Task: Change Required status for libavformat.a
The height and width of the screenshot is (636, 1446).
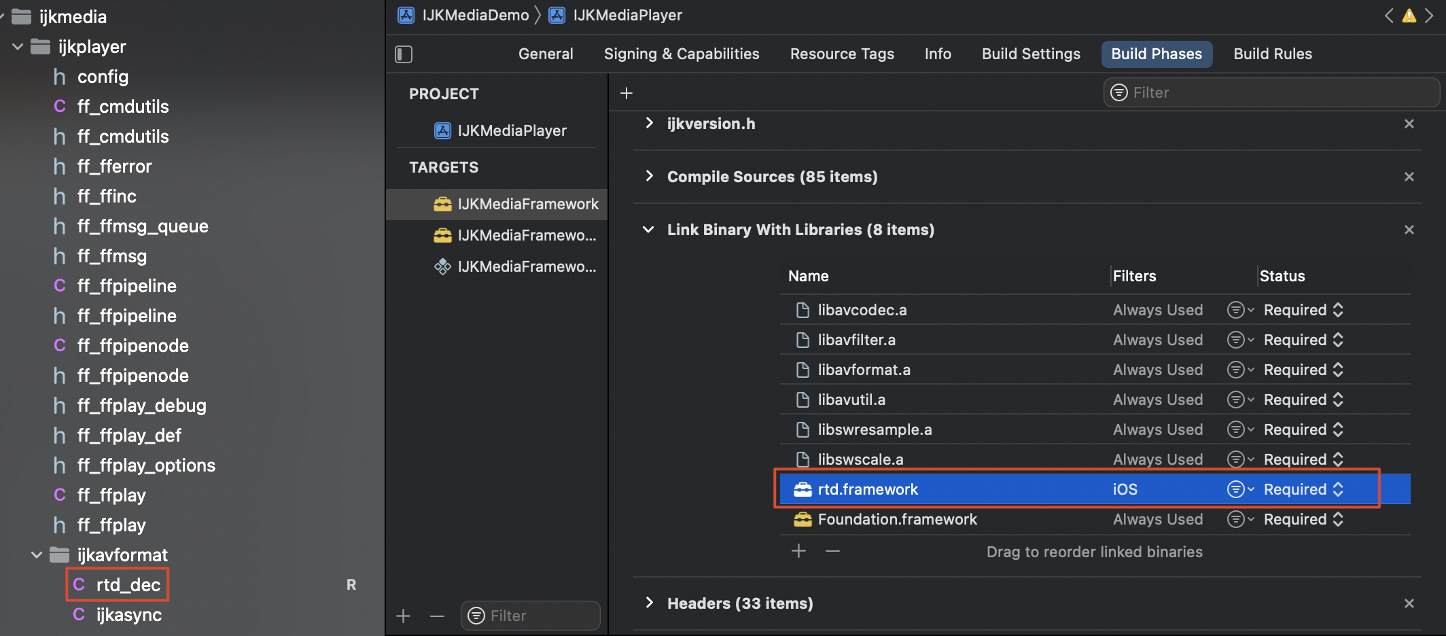Action: [x=1303, y=370]
